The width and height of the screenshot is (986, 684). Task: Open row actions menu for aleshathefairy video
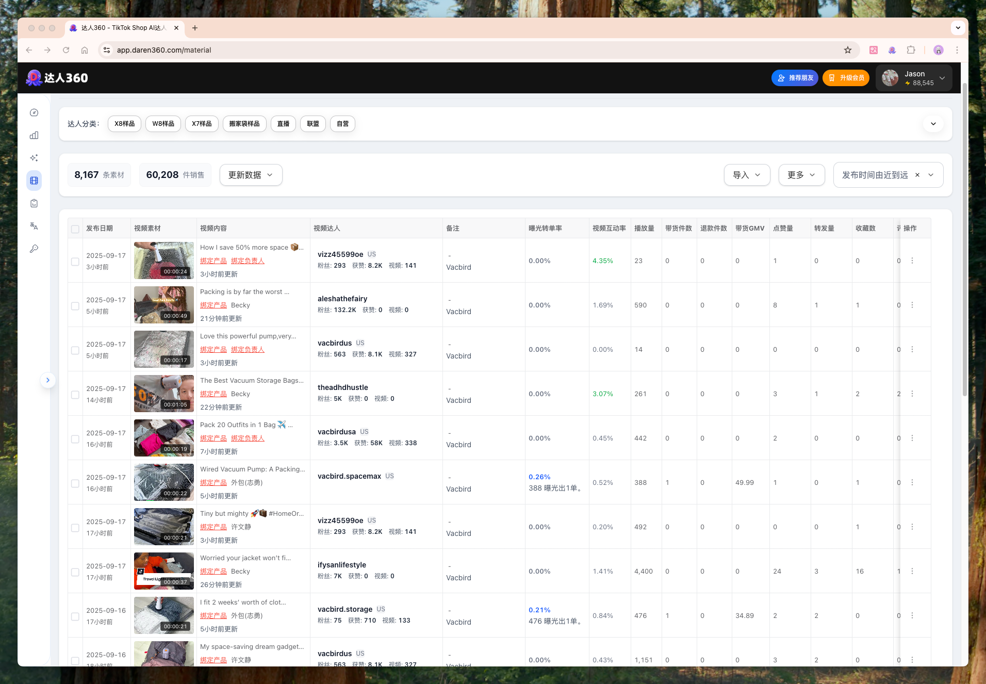pos(912,305)
